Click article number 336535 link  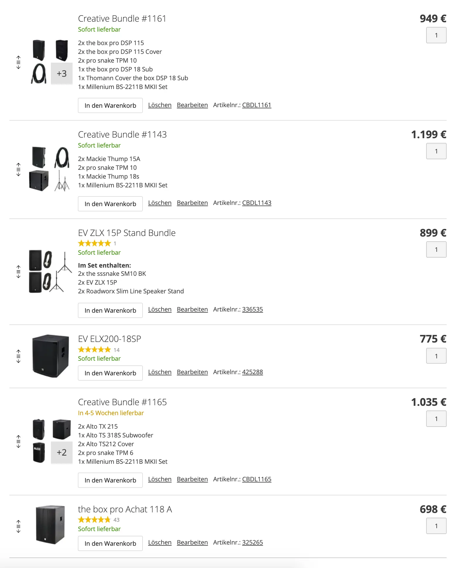252,309
